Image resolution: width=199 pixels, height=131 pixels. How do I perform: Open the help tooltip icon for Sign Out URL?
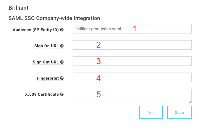click(x=62, y=62)
